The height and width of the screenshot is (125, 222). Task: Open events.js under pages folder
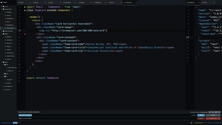tap(9, 43)
